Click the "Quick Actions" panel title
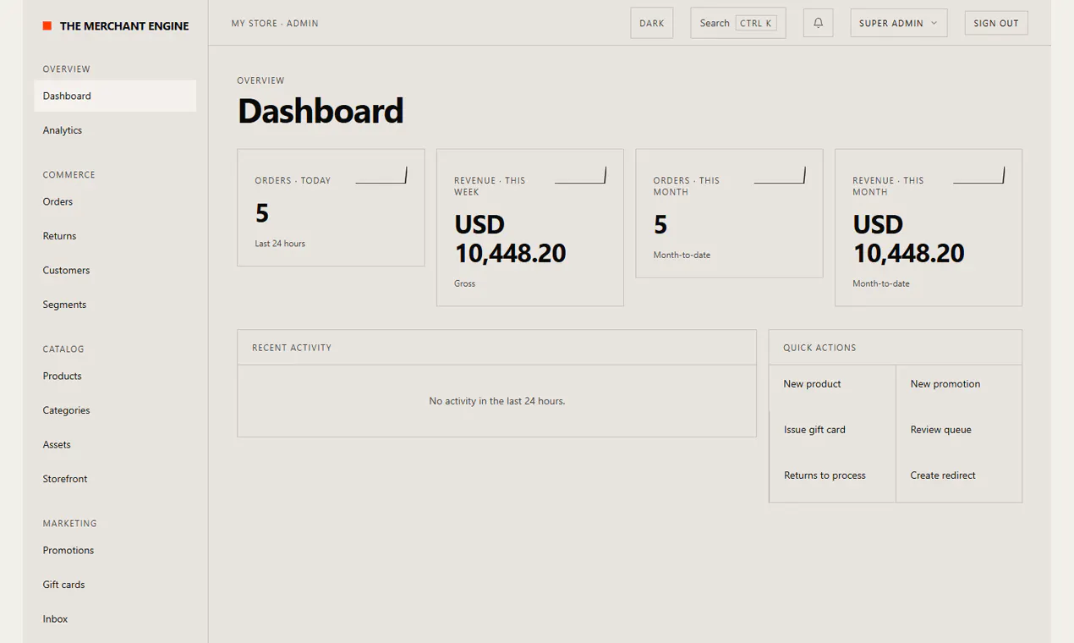Image resolution: width=1074 pixels, height=643 pixels. (819, 348)
